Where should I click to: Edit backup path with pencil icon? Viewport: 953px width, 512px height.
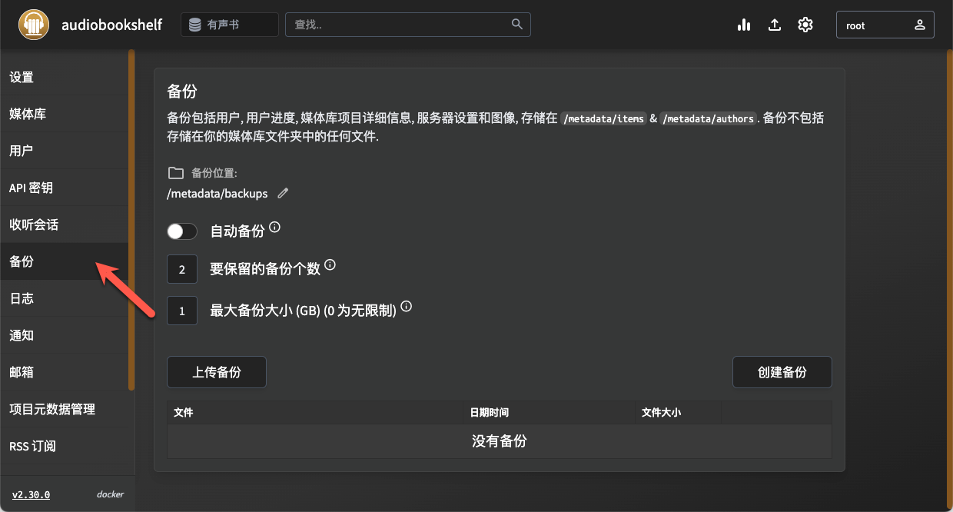point(283,194)
